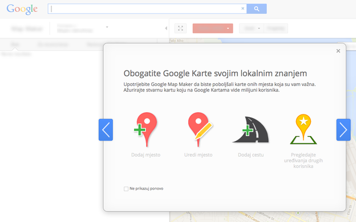The height and width of the screenshot is (222, 356).
Task: Open the red dropdown button in the toolbar
Action: 213,28
